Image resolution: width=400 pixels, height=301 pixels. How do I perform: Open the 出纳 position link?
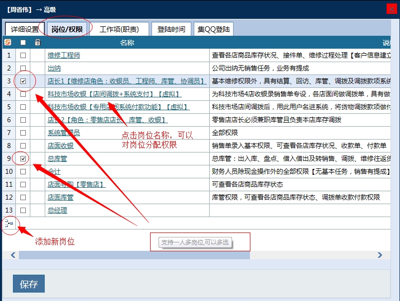point(54,68)
